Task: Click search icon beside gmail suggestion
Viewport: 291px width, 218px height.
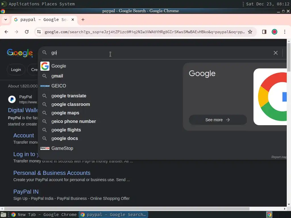Action: coord(44,76)
